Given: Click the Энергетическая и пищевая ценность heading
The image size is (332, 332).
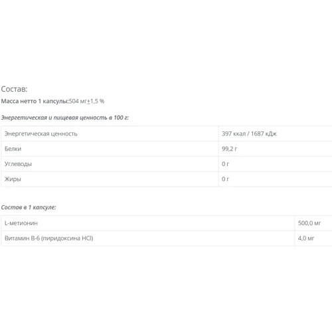Looking at the screenshot, I should coord(65,118).
